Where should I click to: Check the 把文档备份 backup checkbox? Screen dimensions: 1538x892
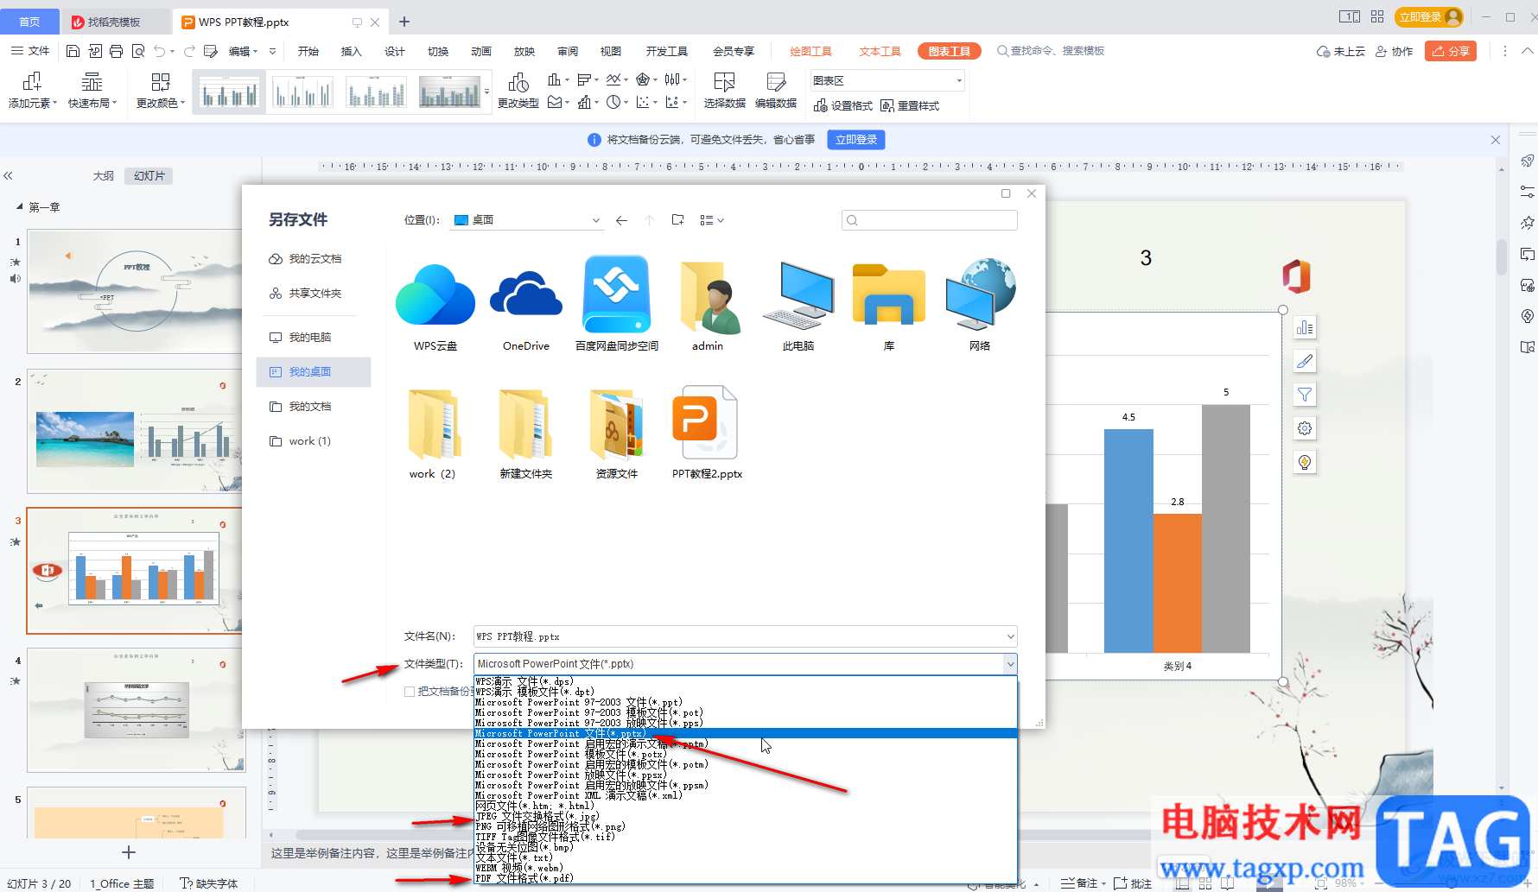tap(410, 692)
